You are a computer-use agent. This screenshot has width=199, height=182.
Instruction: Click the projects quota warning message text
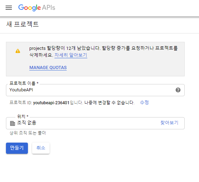tap(103, 52)
